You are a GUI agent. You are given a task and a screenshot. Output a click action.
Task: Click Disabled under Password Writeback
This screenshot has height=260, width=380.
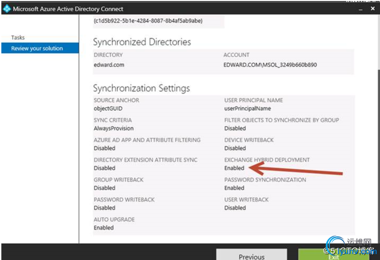(x=104, y=208)
